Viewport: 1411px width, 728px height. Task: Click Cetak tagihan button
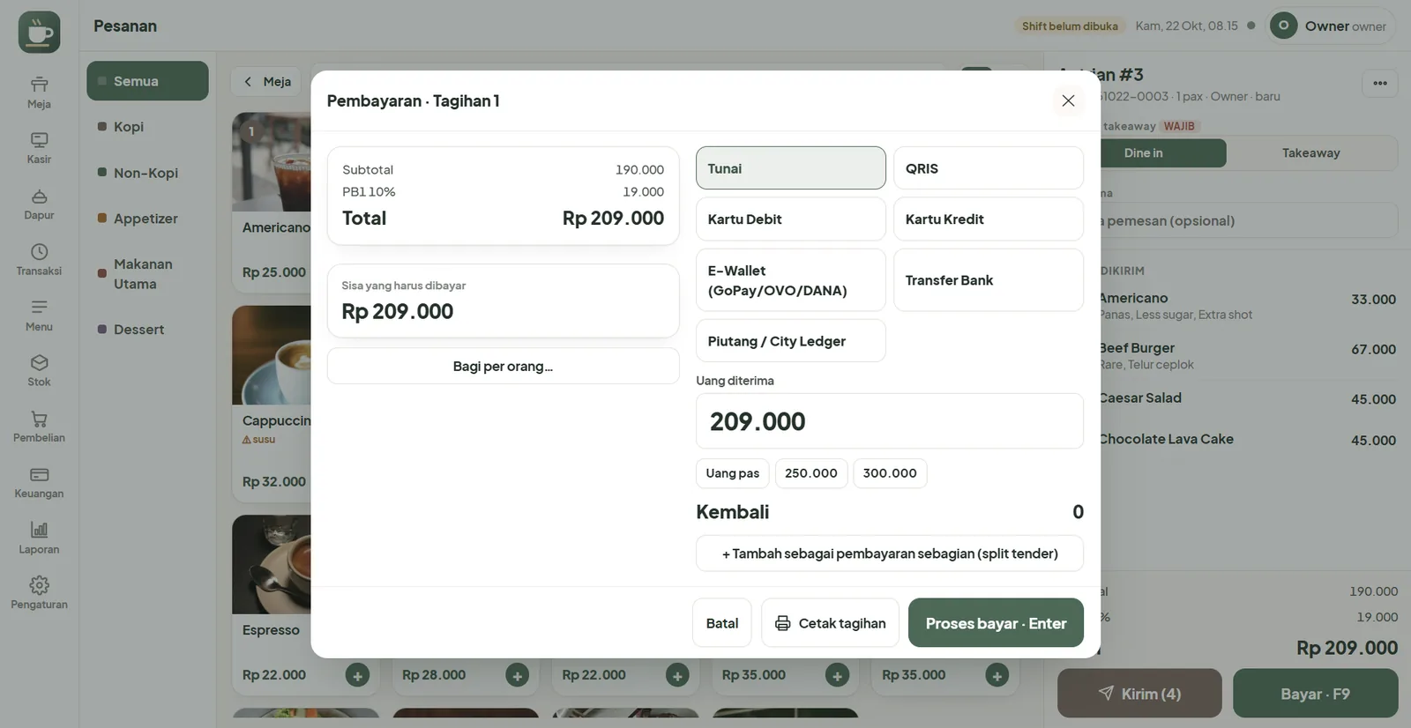[x=830, y=623]
